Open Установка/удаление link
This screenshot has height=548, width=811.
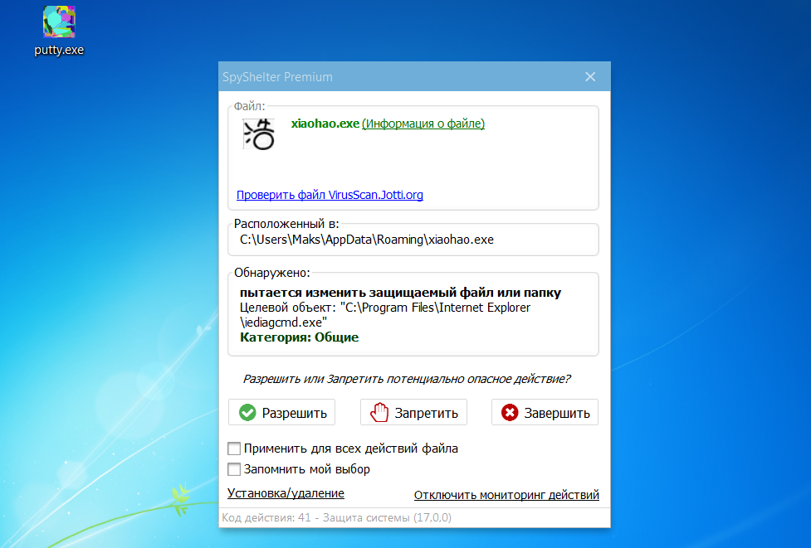pos(286,493)
